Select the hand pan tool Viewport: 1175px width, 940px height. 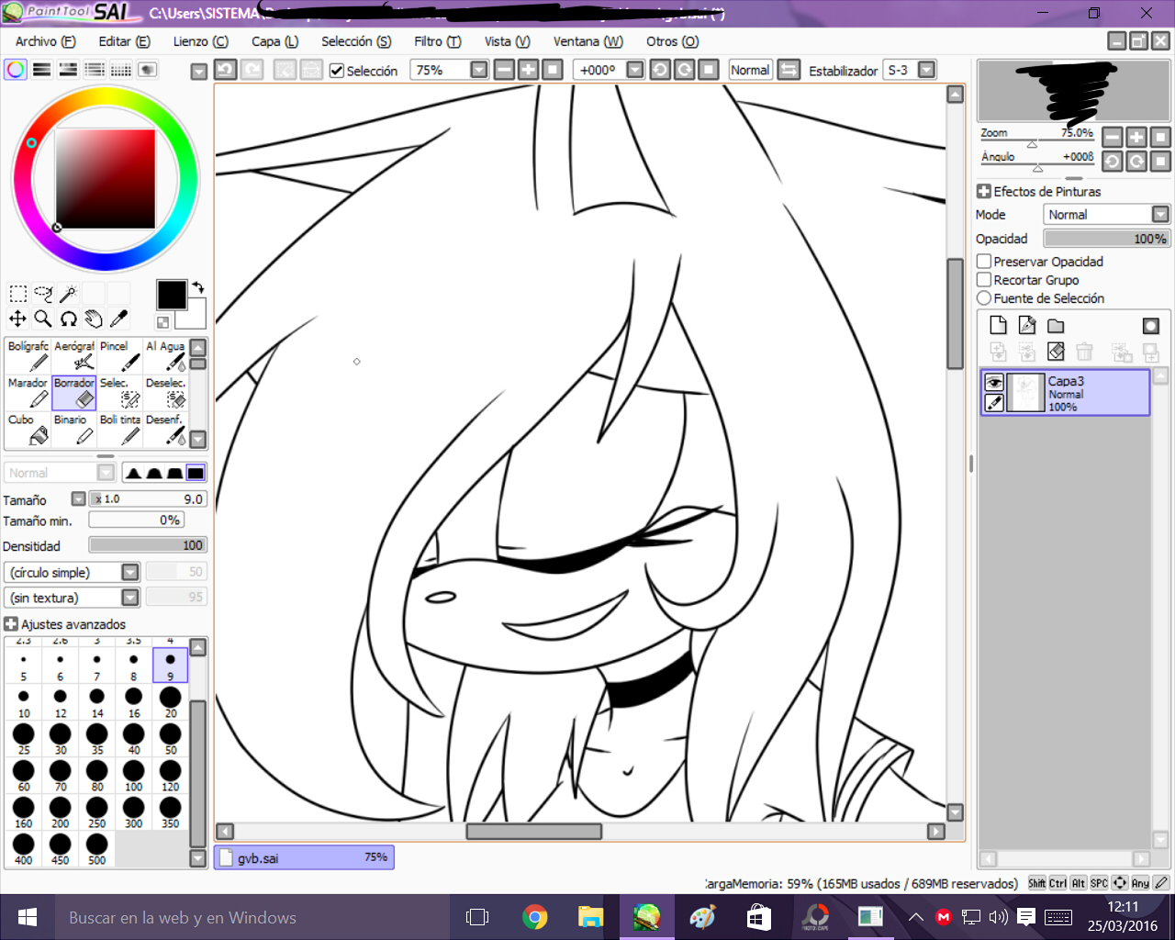point(94,319)
